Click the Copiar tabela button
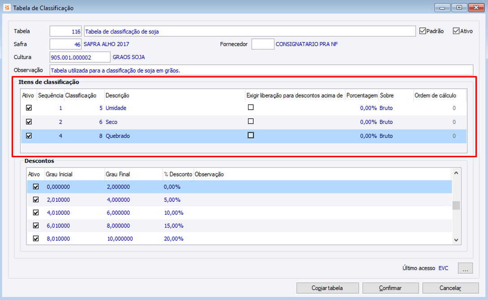488x300 pixels. 327,288
